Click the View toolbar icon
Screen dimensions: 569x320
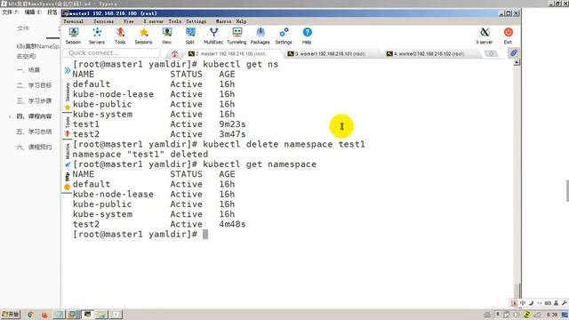(x=166, y=36)
